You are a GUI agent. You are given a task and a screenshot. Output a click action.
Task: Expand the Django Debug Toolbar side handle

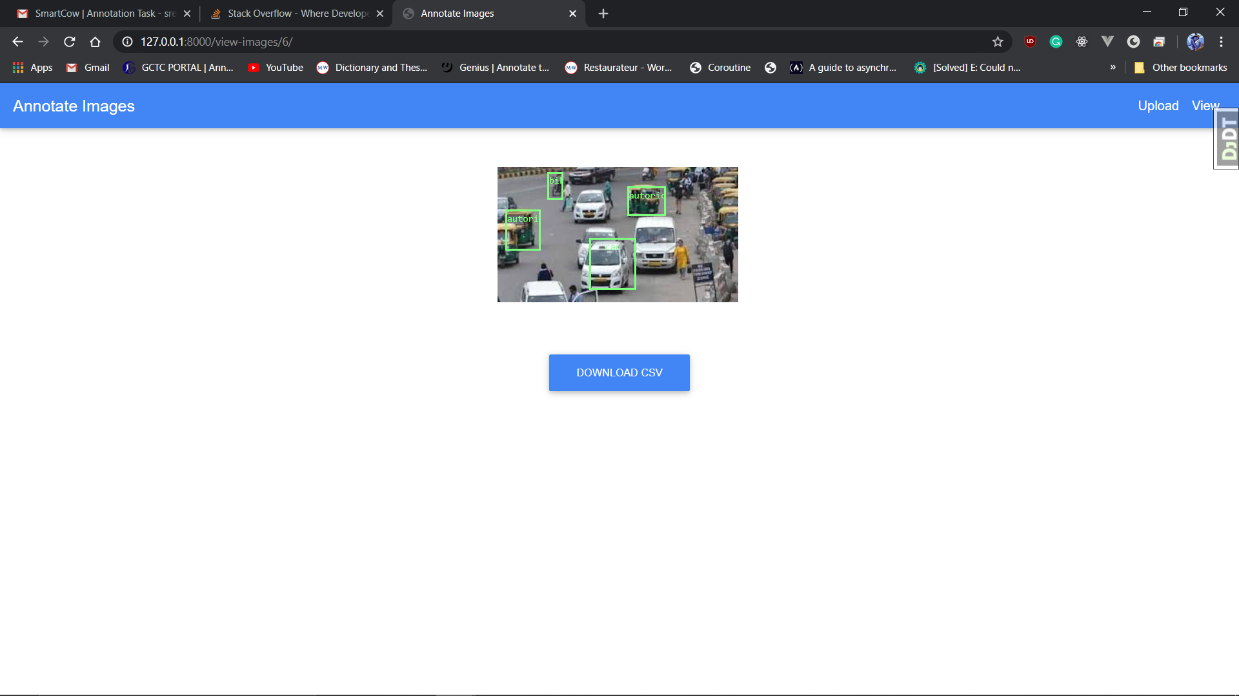[1227, 139]
